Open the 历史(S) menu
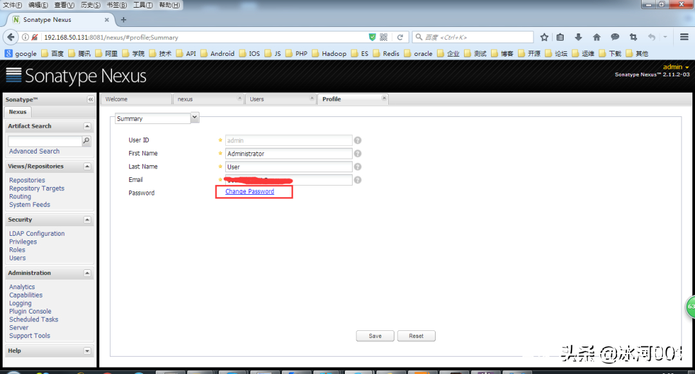The height and width of the screenshot is (374, 695). tap(91, 5)
